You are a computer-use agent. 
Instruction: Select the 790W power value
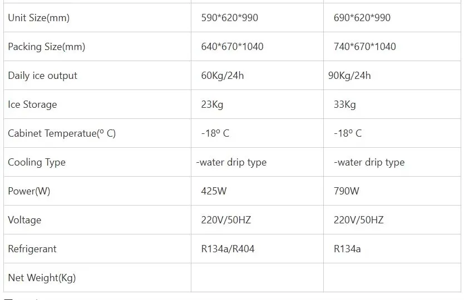346,191
